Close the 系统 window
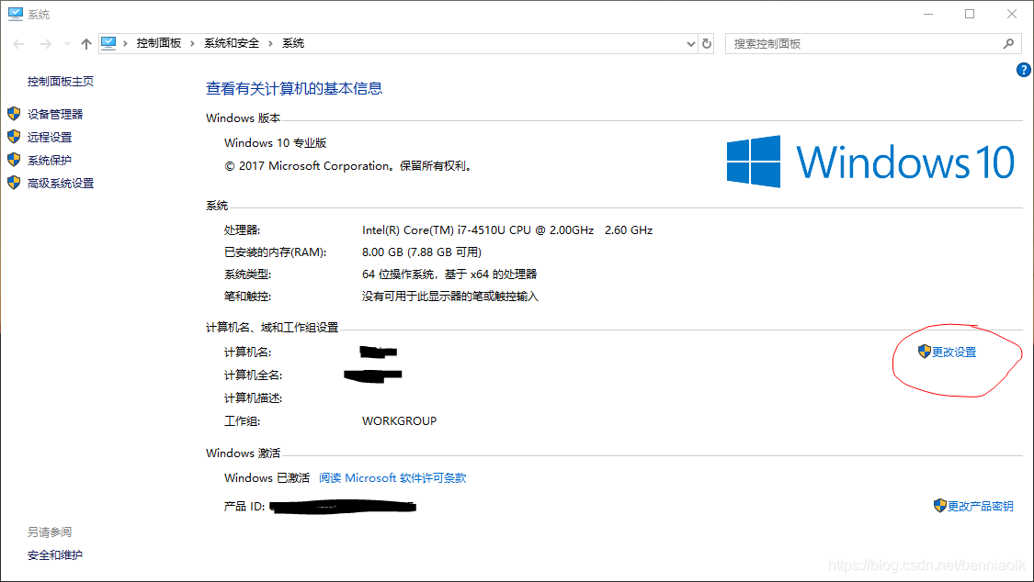Image resolution: width=1034 pixels, height=582 pixels. [x=1012, y=14]
